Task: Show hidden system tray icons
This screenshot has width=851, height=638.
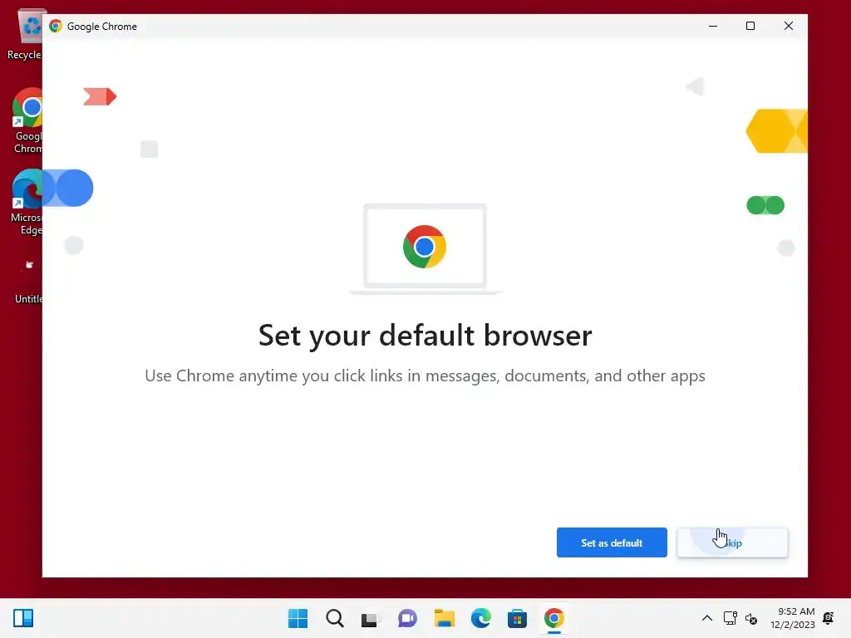Action: 707,618
